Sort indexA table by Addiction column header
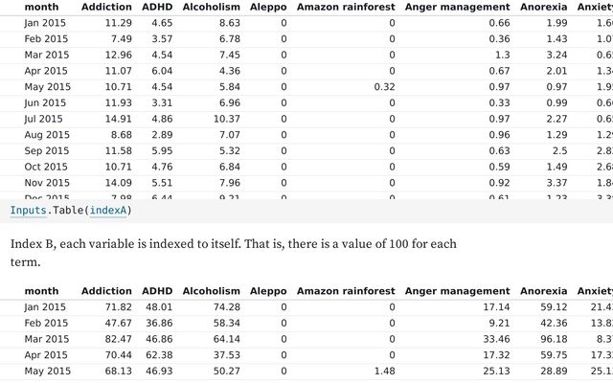This screenshot has height=383, width=613. point(106,7)
